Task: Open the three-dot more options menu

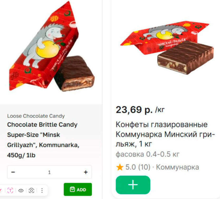Action: tap(42, 191)
